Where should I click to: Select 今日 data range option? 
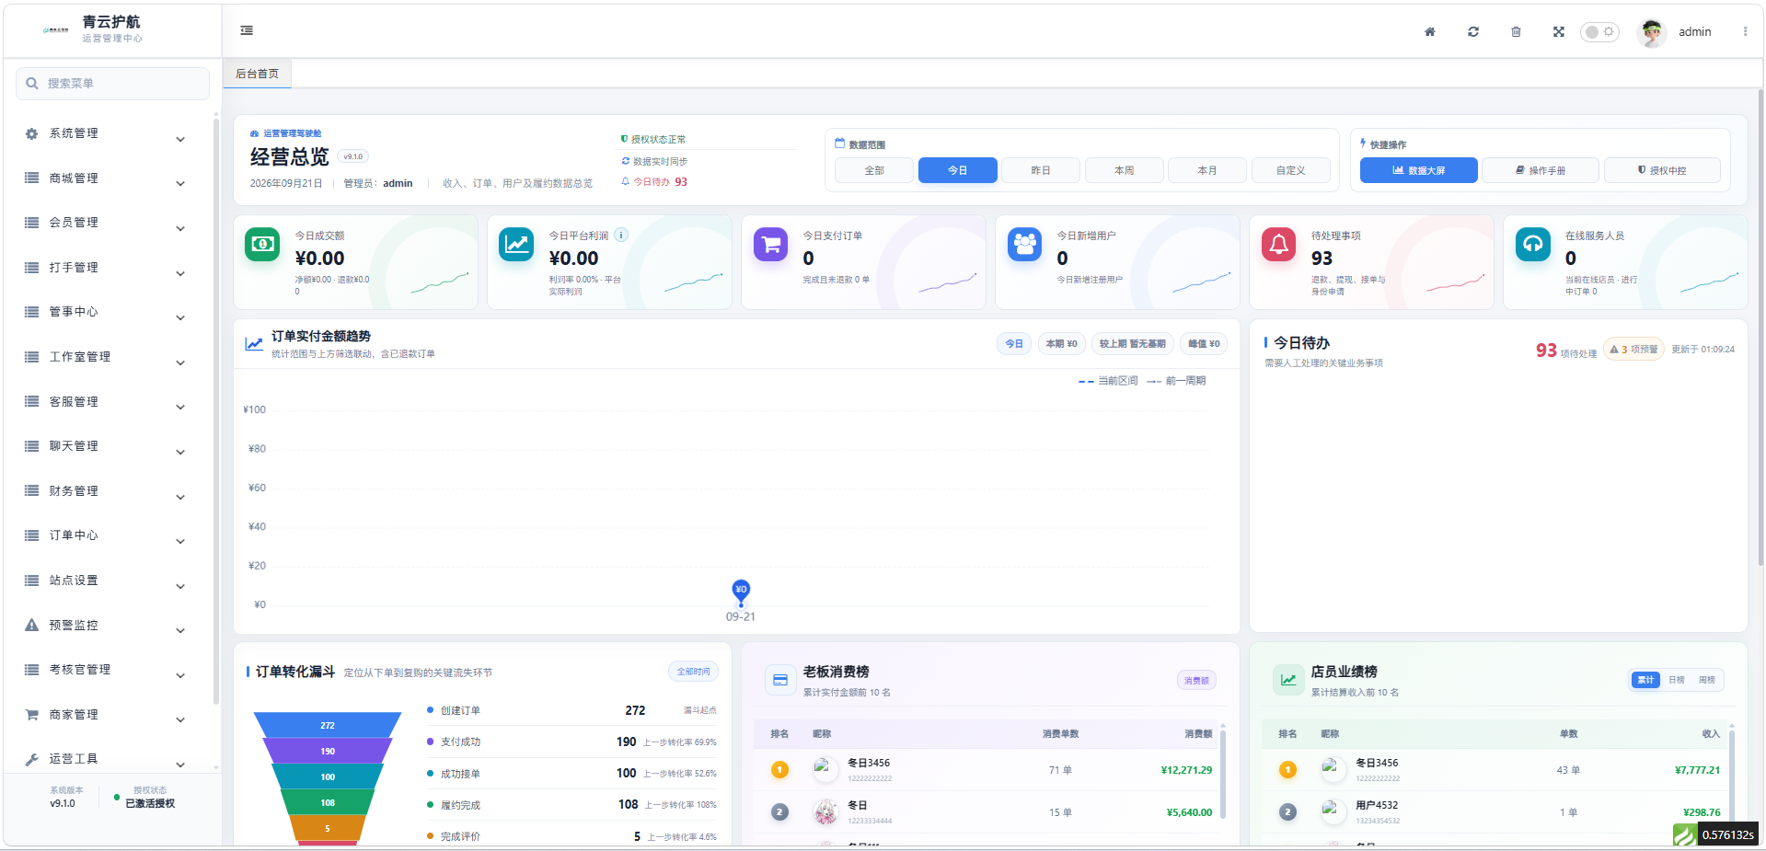(x=957, y=170)
